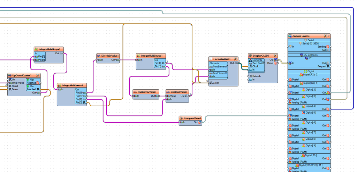Viewport: 357px width, 172px height.
Task: Click the Text Field1 Abc icon
Action: click(x=251, y=63)
